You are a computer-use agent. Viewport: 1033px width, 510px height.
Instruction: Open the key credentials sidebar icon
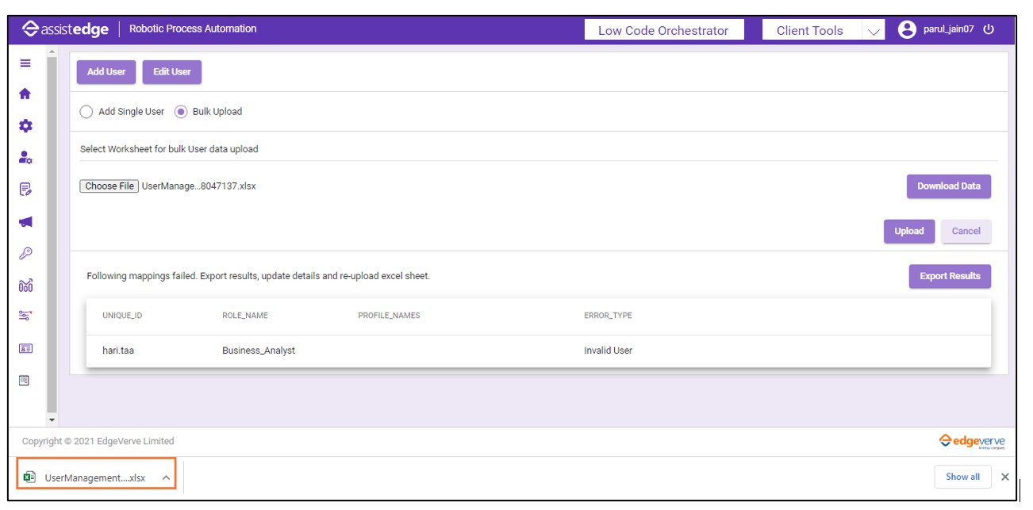click(25, 253)
